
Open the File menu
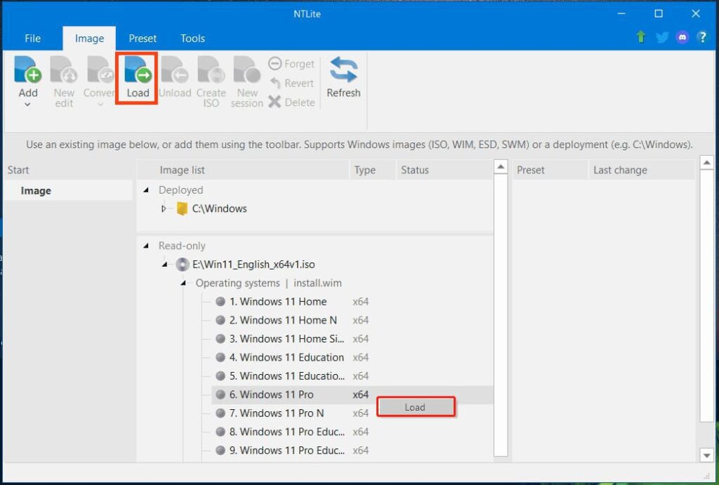coord(32,39)
